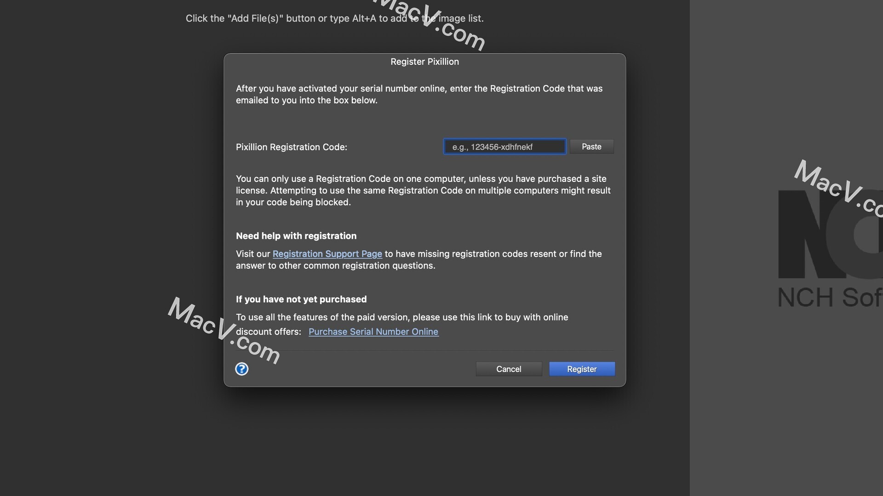This screenshot has width=883, height=496.
Task: Click the 'Need help with registration' heading
Action: 296,236
